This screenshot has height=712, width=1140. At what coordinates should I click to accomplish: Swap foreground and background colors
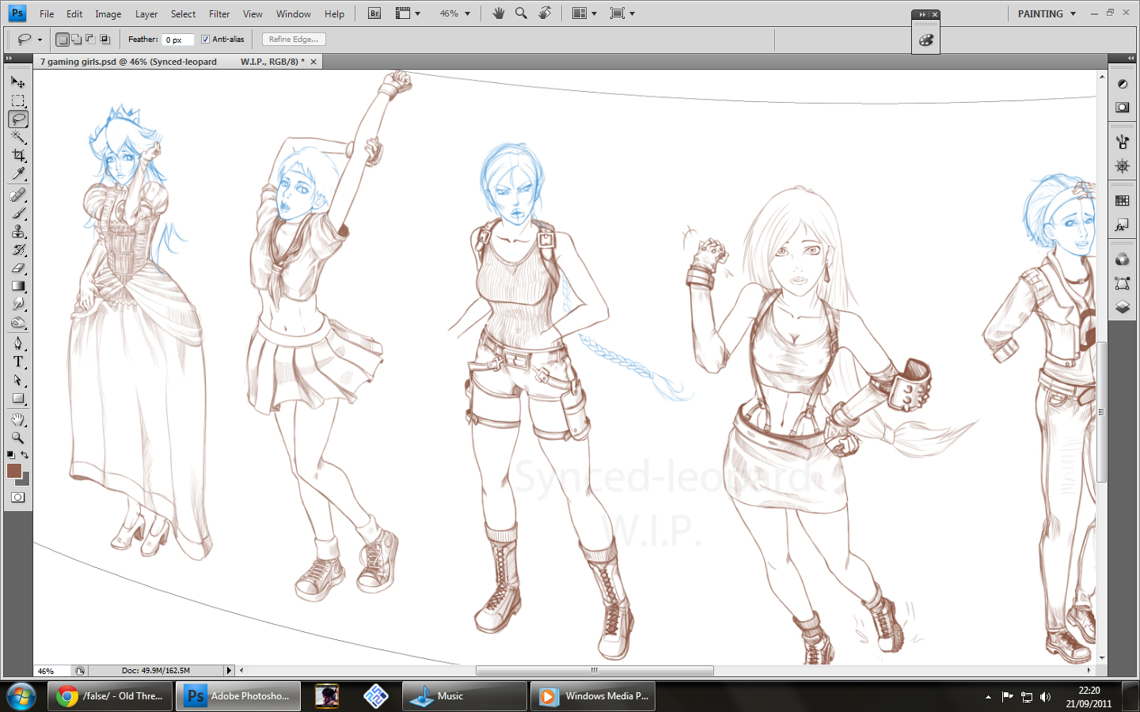tap(25, 455)
